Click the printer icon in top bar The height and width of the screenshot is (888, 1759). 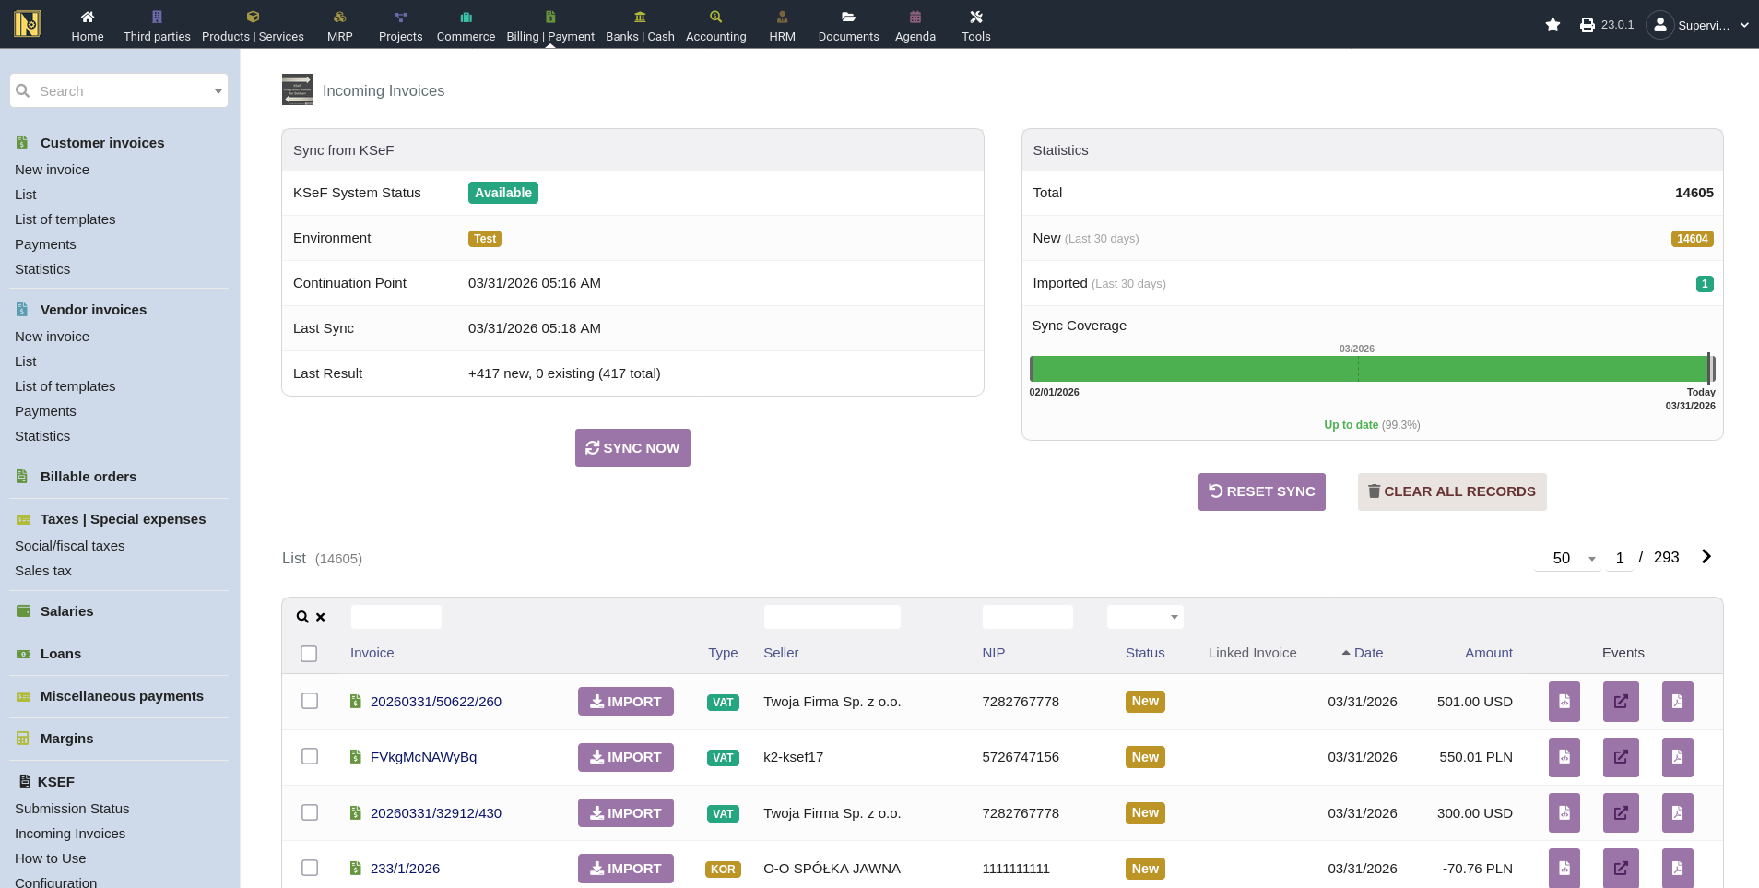pos(1587,25)
